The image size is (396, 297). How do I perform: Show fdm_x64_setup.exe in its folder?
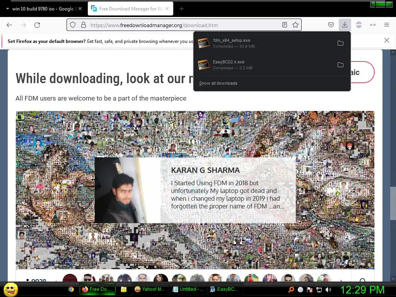coord(340,43)
